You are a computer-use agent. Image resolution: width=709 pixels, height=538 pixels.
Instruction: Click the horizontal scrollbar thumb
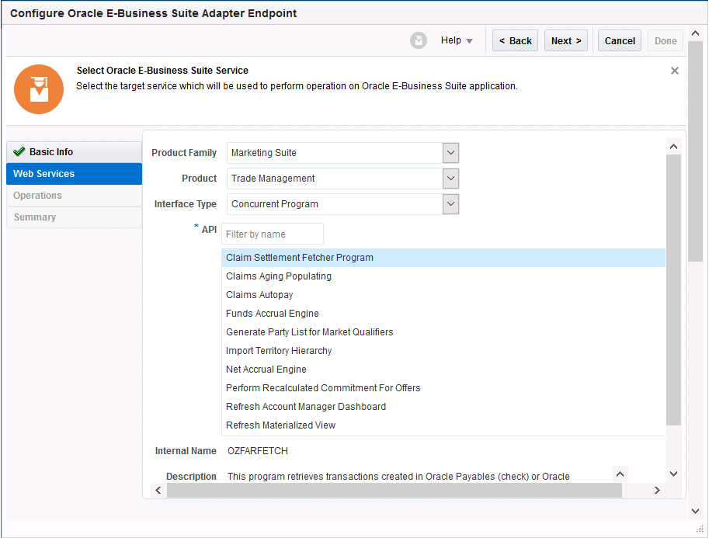(394, 490)
